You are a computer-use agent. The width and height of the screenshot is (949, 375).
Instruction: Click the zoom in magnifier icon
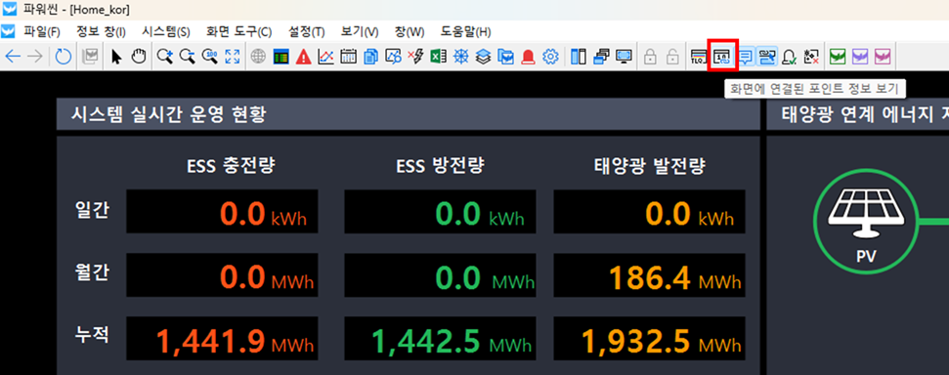pyautogui.click(x=165, y=57)
